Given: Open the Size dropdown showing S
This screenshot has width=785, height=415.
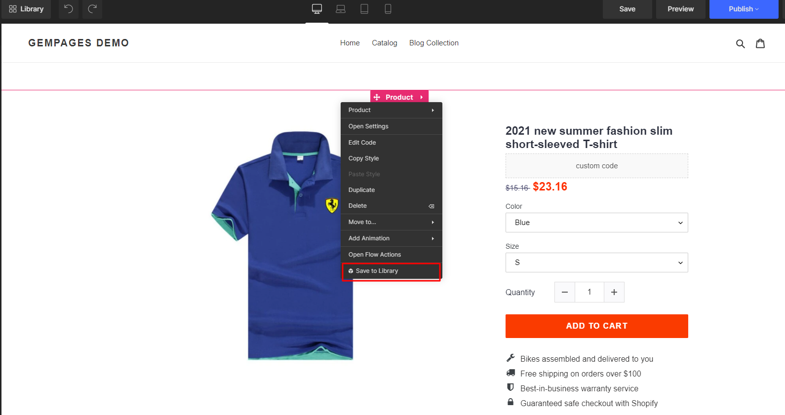Looking at the screenshot, I should (x=596, y=263).
